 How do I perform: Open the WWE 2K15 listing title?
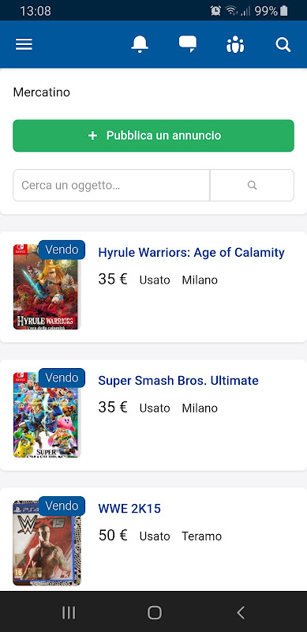129,509
